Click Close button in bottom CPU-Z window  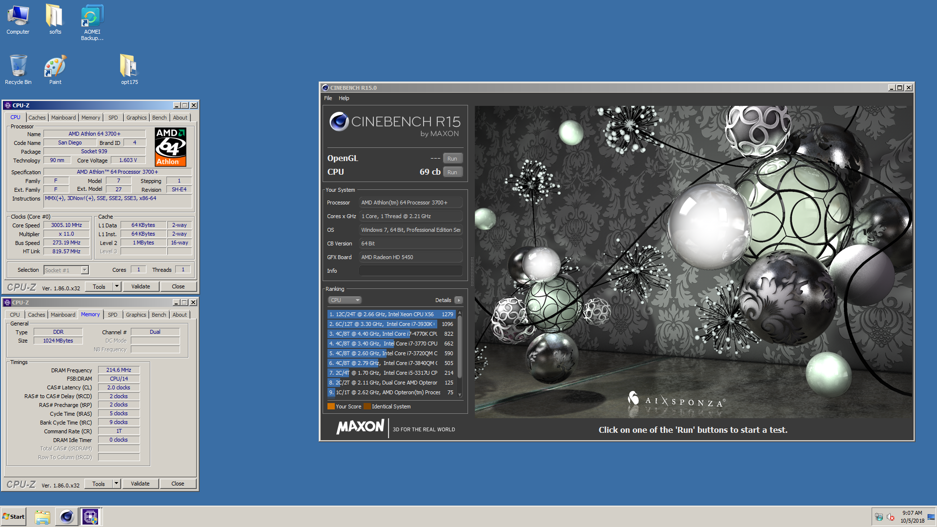coord(178,484)
